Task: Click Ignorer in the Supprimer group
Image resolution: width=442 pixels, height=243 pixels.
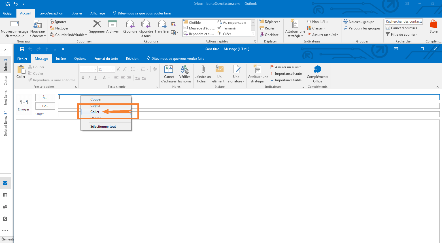Action: pos(58,22)
